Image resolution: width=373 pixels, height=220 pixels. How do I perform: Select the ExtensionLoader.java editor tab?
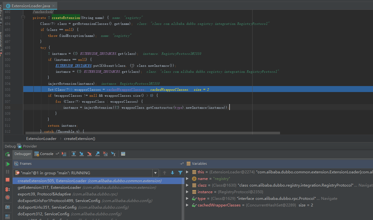(x=31, y=6)
